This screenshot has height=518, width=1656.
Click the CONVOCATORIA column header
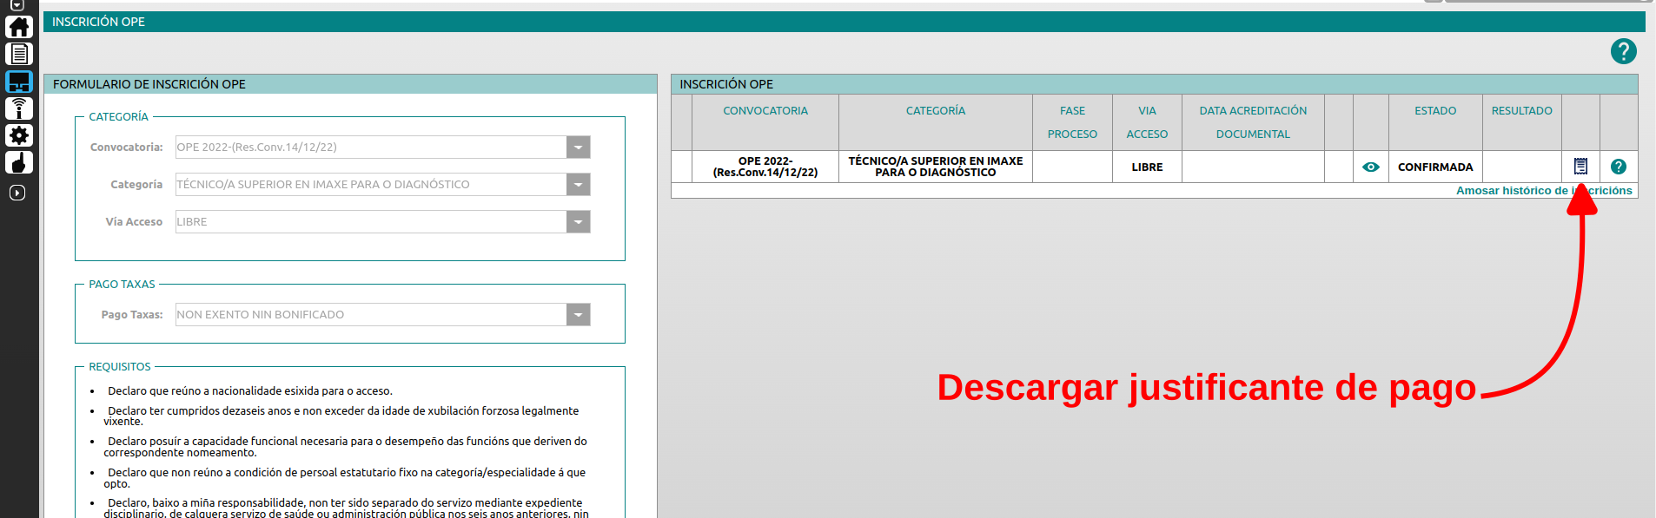tap(765, 111)
